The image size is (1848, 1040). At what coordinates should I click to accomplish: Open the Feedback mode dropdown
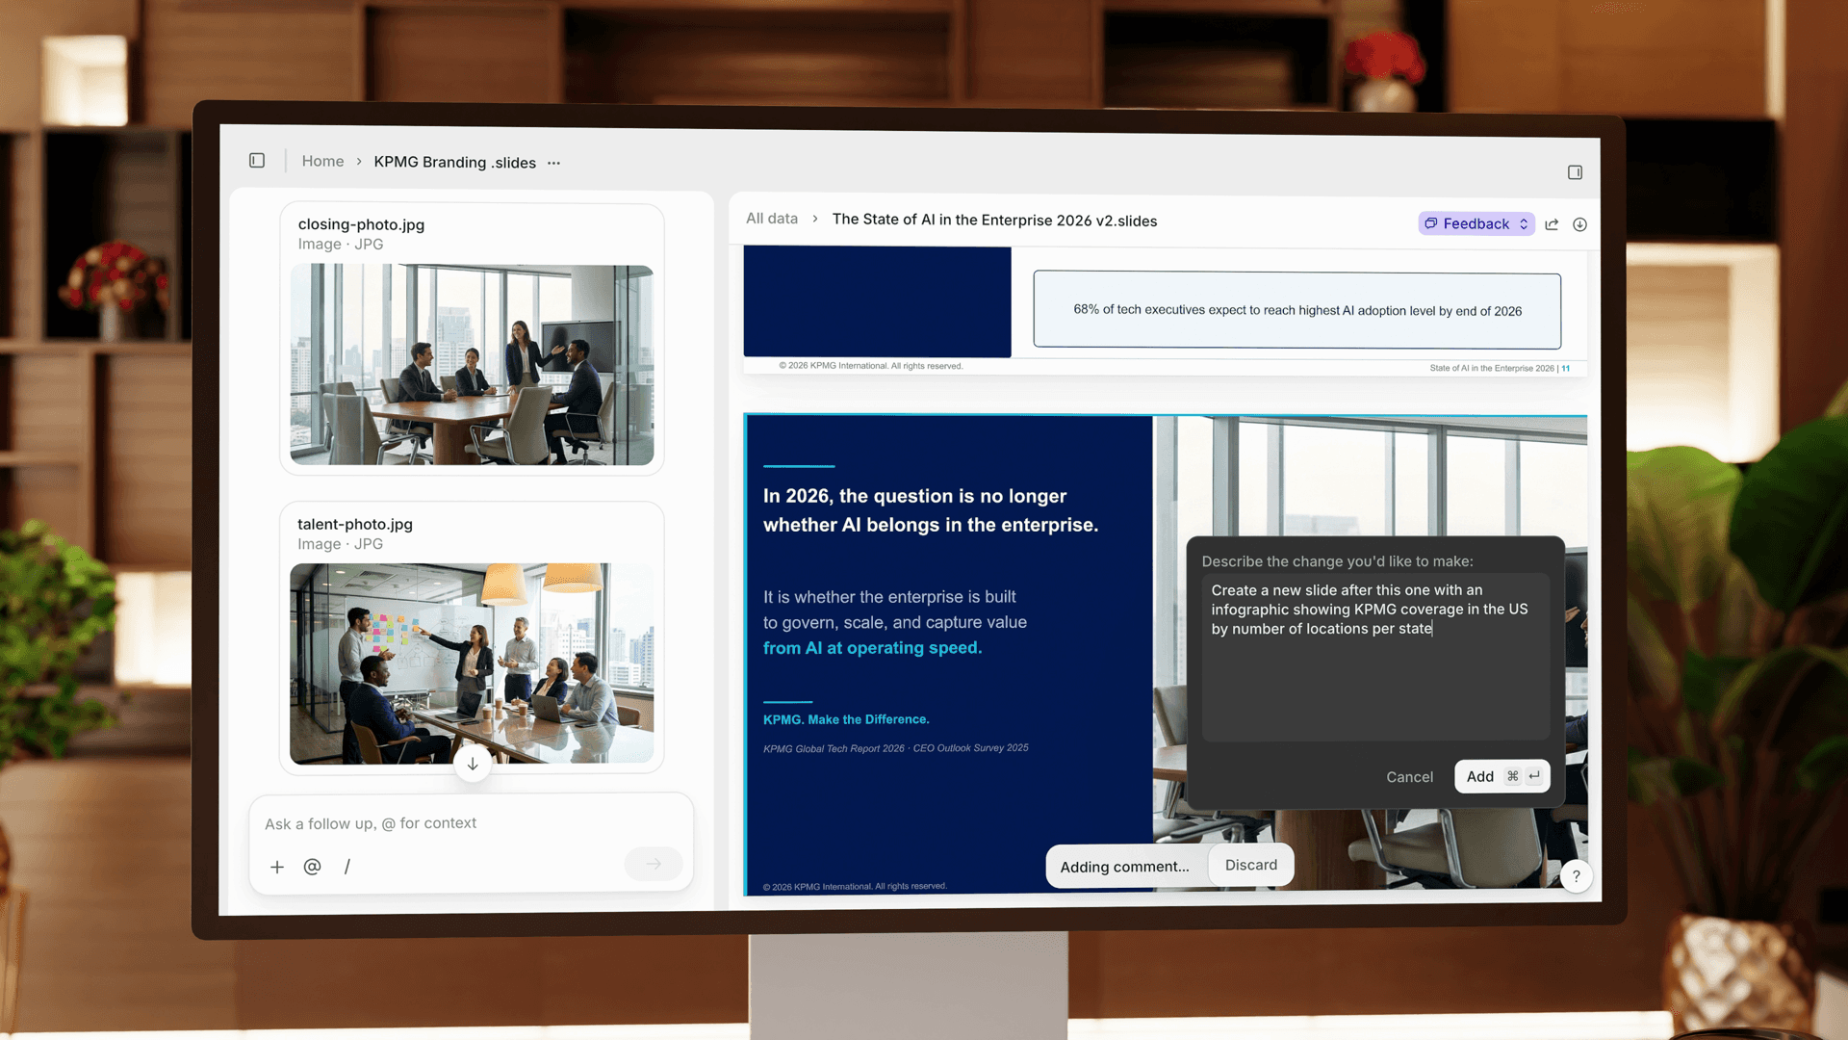coord(1476,223)
